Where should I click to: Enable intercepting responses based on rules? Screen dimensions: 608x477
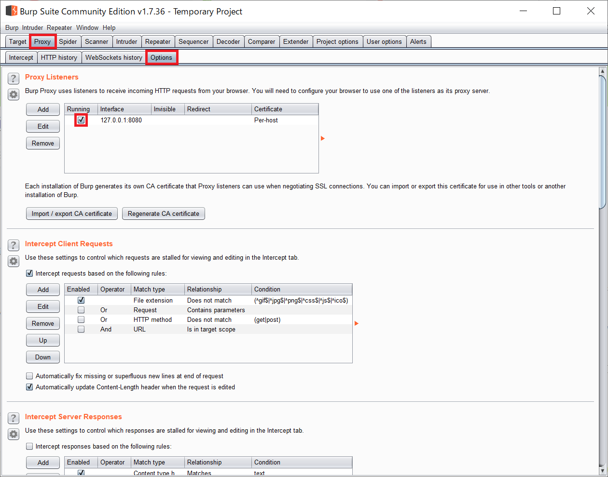click(29, 446)
